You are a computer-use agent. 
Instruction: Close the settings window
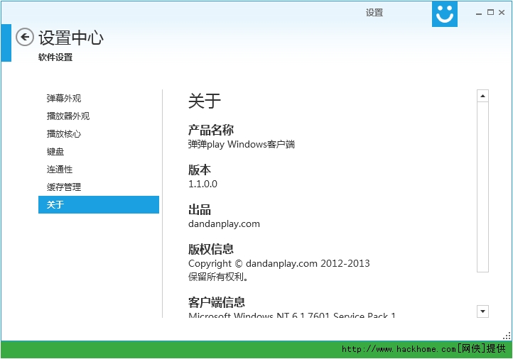click(x=502, y=12)
